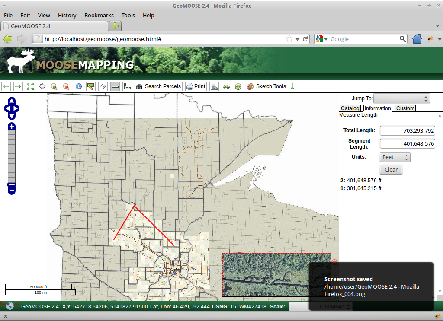Open the Jump To dropdown
Viewport: 443px width, 321px height.
[401, 99]
